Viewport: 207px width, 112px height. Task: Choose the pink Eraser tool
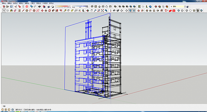click(15, 11)
